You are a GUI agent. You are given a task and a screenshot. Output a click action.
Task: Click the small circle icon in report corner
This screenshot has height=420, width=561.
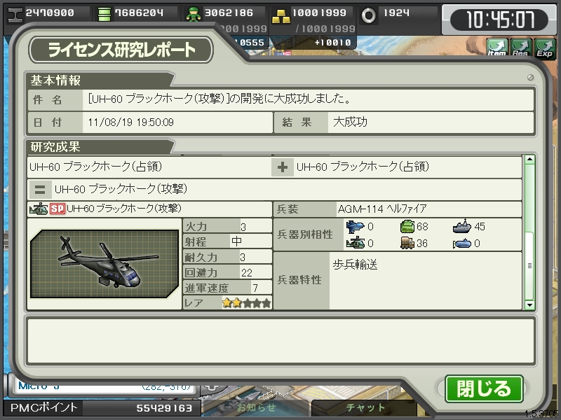pyautogui.click(x=530, y=77)
